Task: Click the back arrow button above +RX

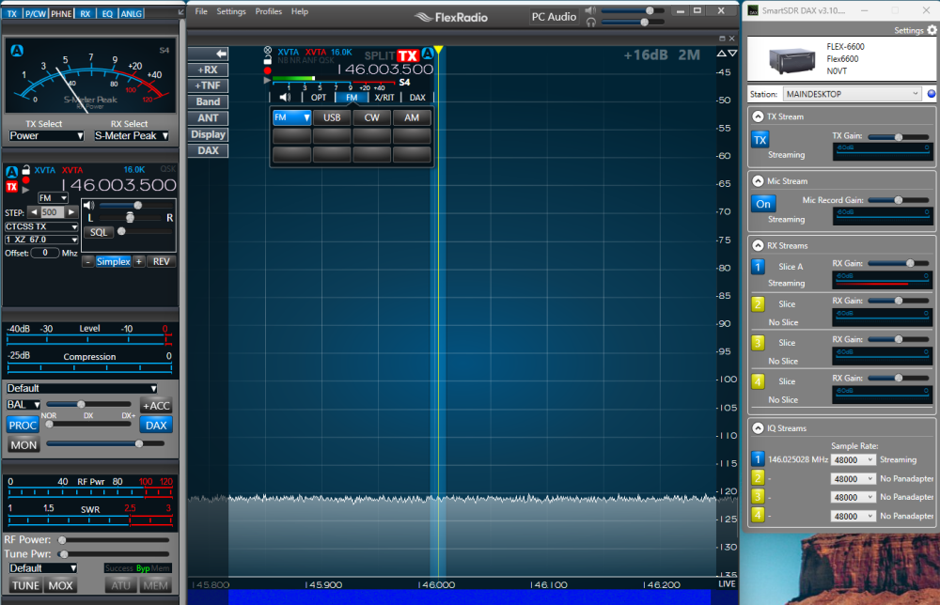Action: coord(208,54)
